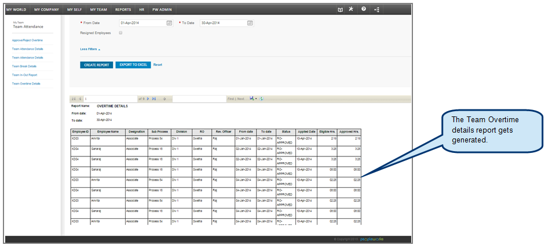
Task: Open the export format dropdown arrow
Action: click(x=256, y=98)
